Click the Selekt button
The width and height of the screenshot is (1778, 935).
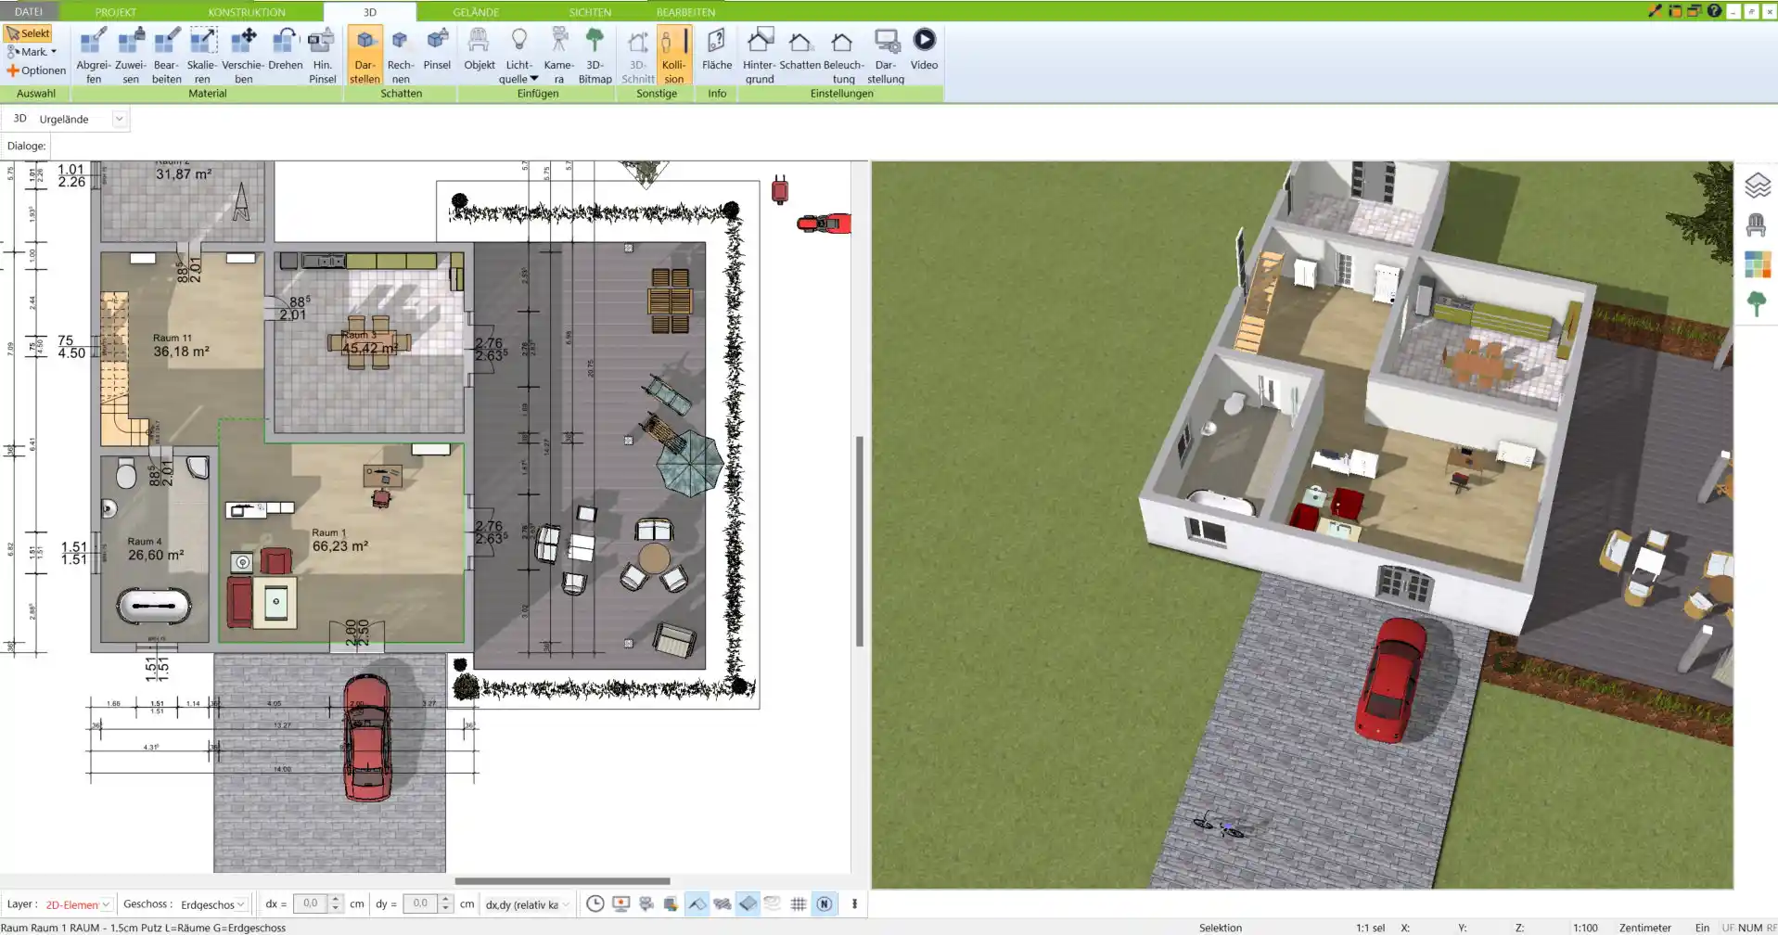click(28, 33)
